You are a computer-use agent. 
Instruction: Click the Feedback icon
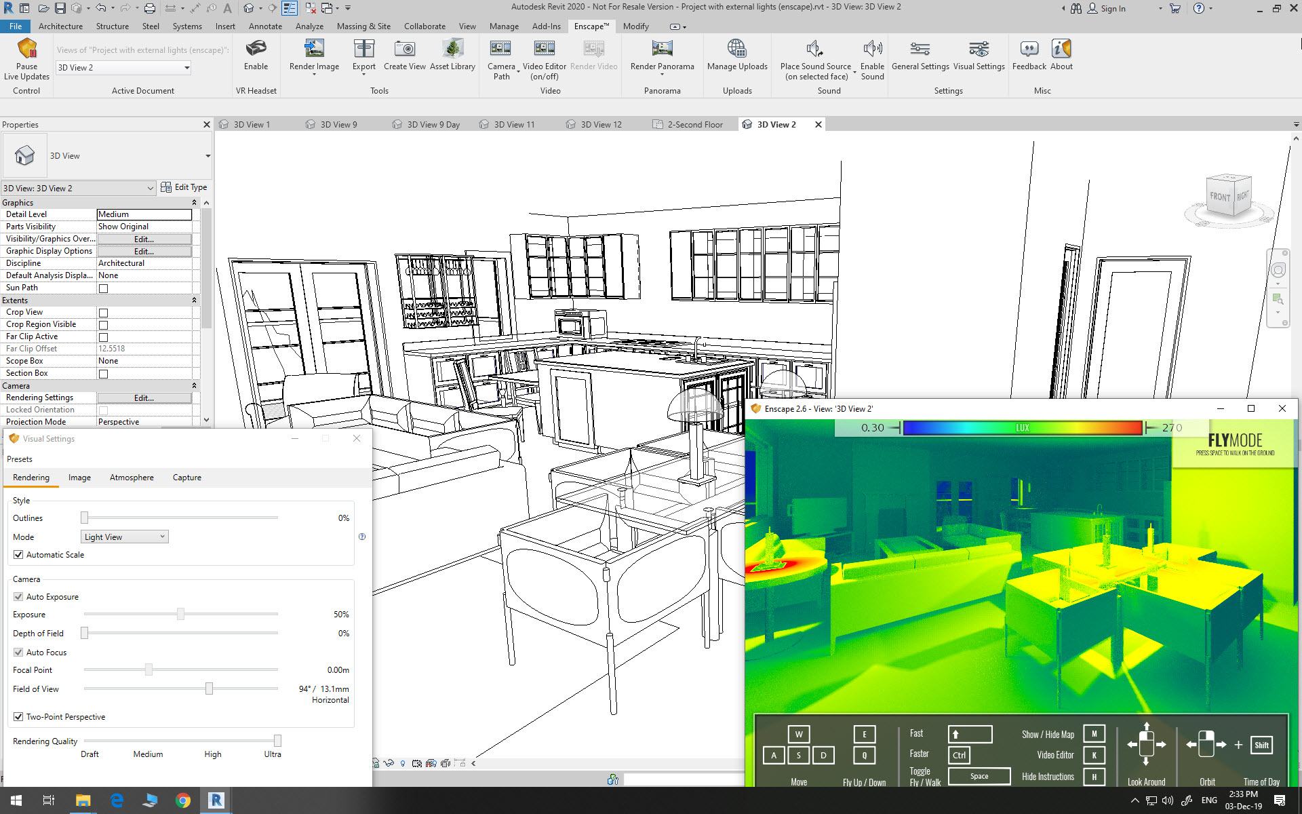pyautogui.click(x=1029, y=49)
